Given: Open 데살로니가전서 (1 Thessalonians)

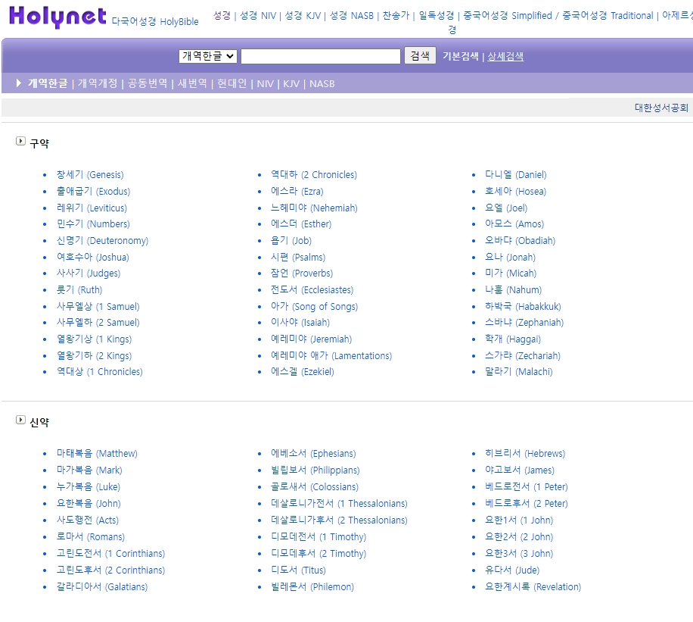Looking at the screenshot, I should click(x=339, y=504).
